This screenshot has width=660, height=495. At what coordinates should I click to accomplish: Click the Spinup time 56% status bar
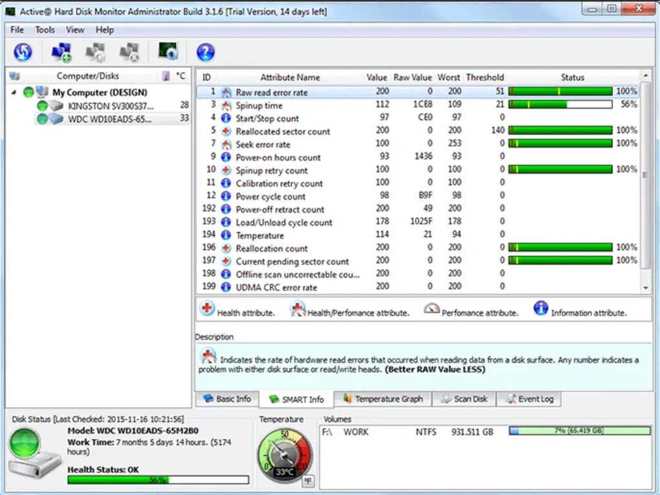[560, 104]
